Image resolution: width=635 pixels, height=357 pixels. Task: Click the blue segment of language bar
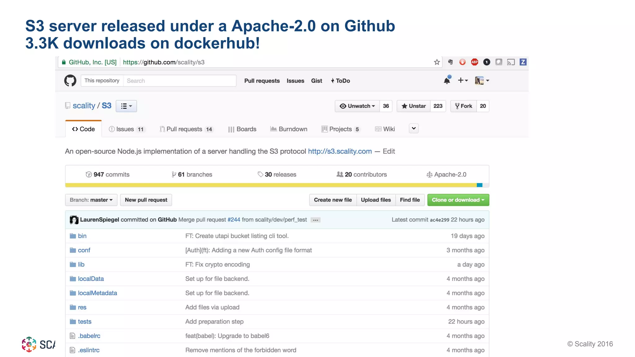tap(480, 185)
